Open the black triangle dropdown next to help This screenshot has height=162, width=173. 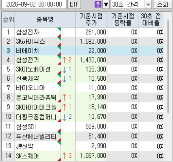(x=106, y=5)
